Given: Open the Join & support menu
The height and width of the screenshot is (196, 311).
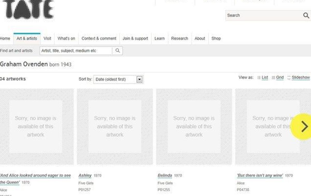Looking at the screenshot, I should pyautogui.click(x=135, y=39).
